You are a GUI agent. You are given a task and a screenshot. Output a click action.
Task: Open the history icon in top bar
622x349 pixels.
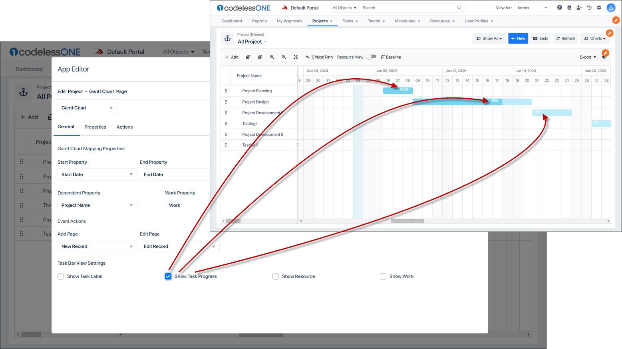[x=589, y=7]
